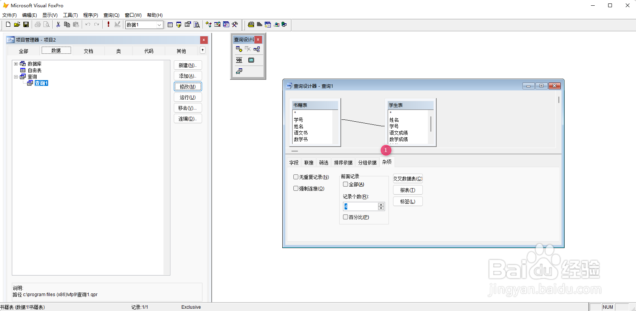The width and height of the screenshot is (636, 311).
Task: Open the 文件 menu
Action: (10, 15)
